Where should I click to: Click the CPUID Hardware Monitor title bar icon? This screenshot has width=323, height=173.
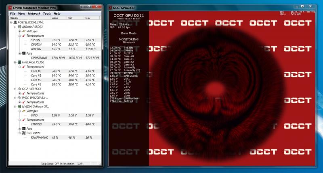[10, 8]
